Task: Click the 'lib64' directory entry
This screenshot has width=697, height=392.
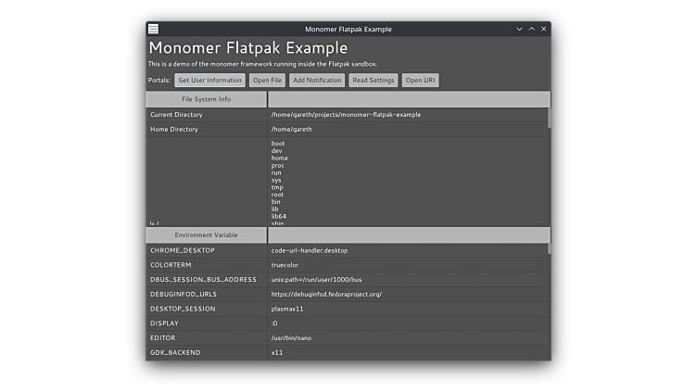Action: [279, 217]
